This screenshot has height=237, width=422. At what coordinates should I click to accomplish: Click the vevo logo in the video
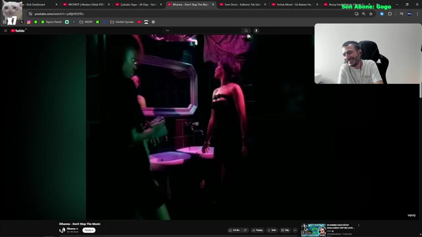(x=411, y=215)
